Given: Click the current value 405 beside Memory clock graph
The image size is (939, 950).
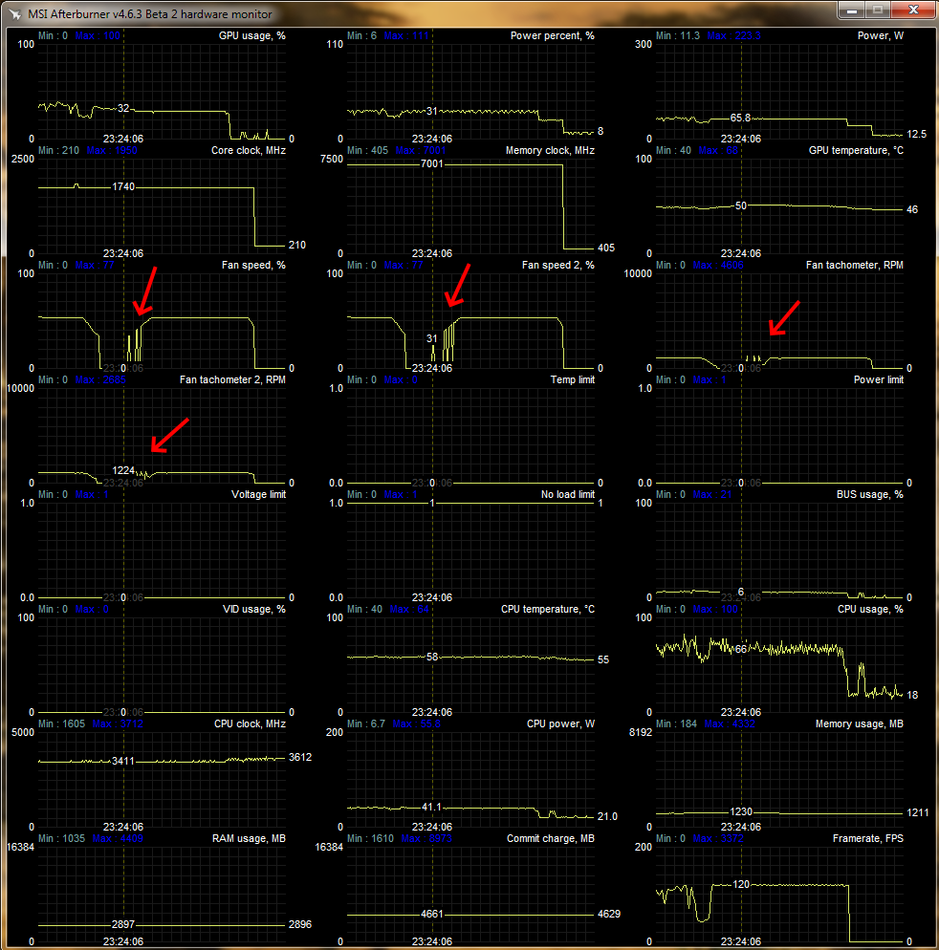Looking at the screenshot, I should pos(606,248).
